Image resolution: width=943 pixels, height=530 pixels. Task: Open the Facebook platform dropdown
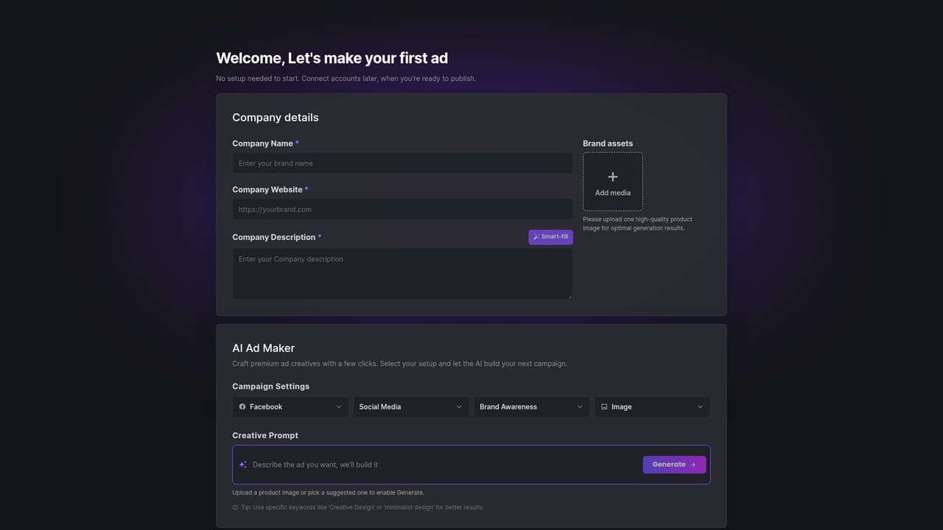[290, 406]
